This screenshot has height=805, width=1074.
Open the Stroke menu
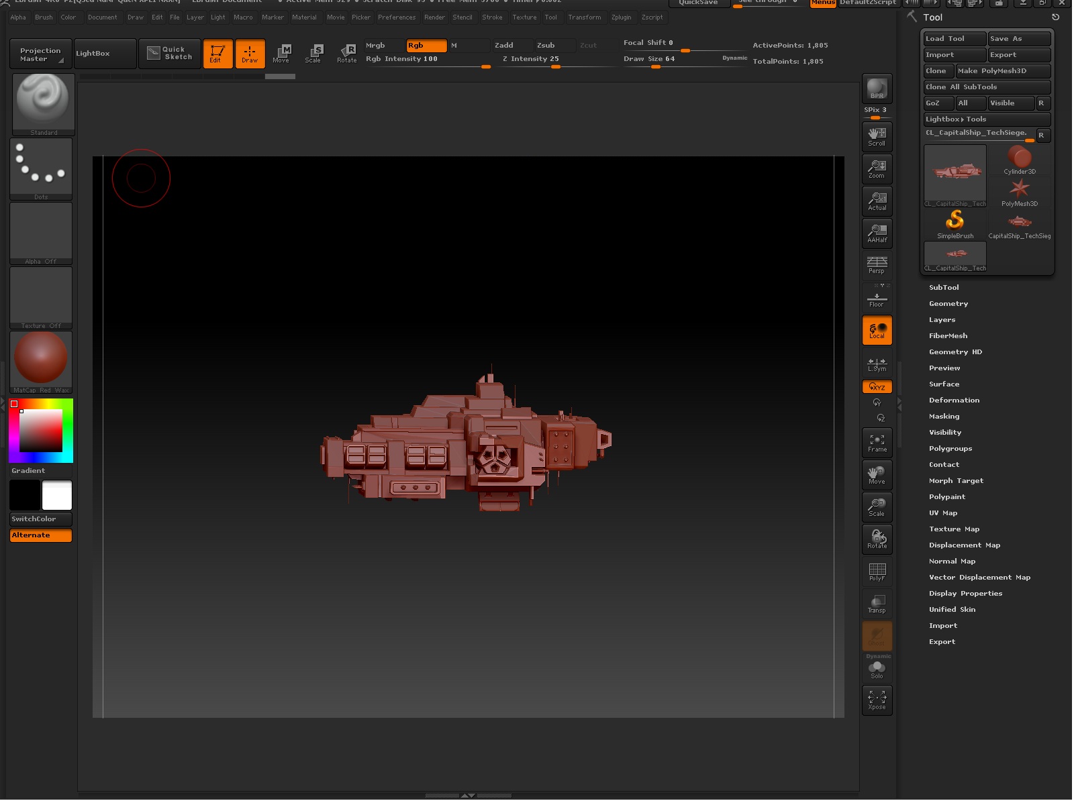(492, 17)
